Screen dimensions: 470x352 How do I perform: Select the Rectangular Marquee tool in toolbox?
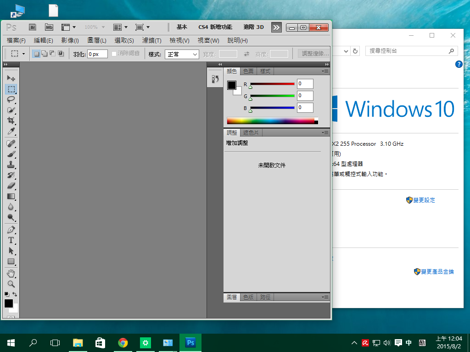(11, 89)
